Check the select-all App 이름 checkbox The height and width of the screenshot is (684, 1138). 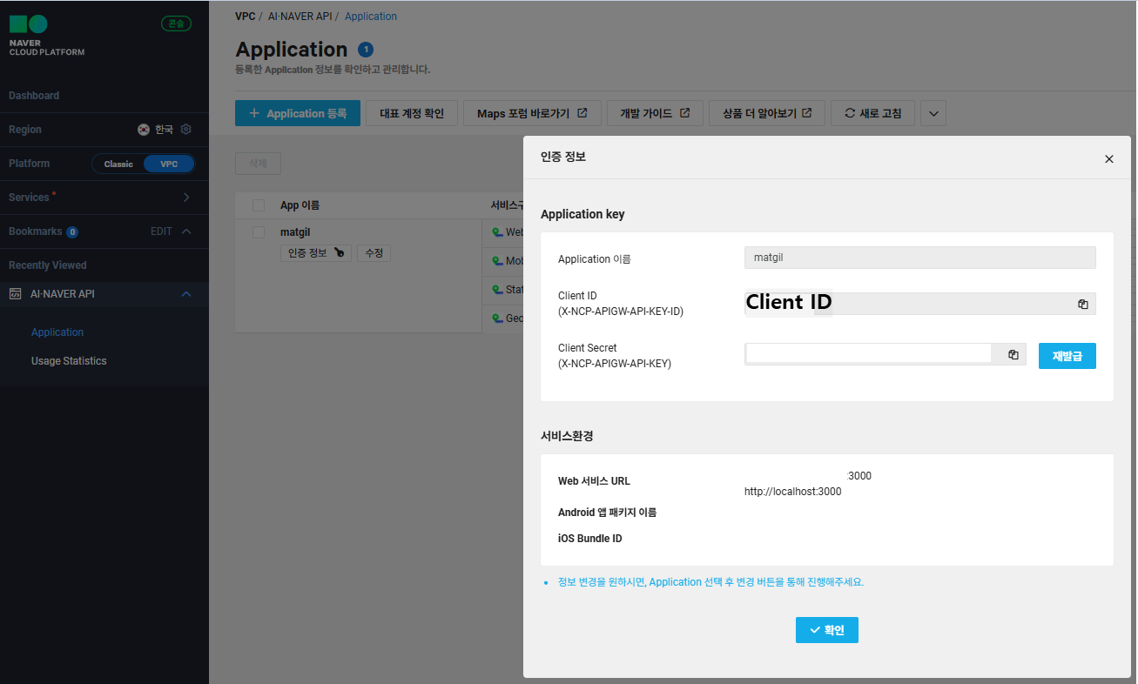[259, 205]
